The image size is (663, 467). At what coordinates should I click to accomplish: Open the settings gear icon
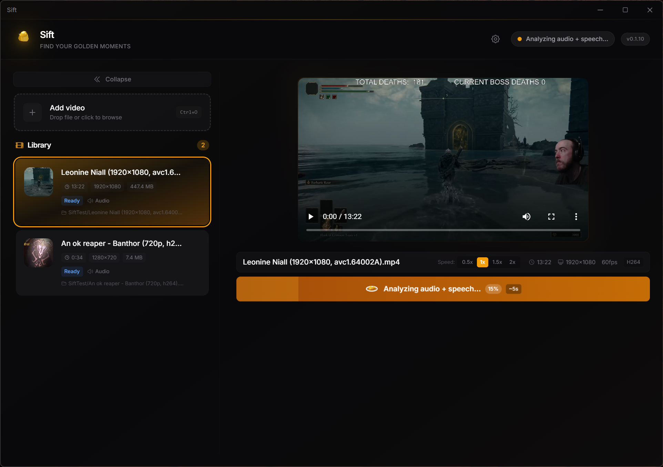(495, 39)
